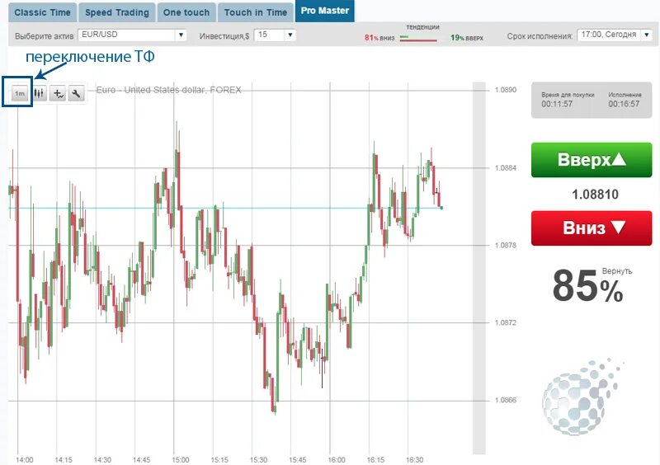The height and width of the screenshot is (465, 660).
Task: Click the current price 1.08810
Action: pyautogui.click(x=595, y=195)
